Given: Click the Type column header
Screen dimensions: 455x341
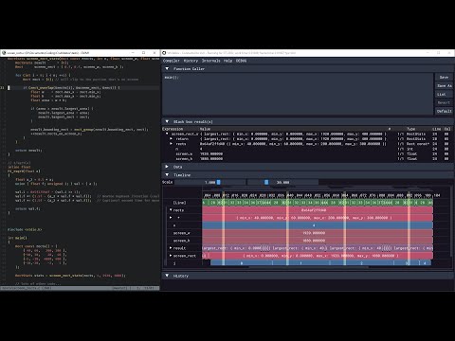Looking at the screenshot, I should pyautogui.click(x=410, y=129).
